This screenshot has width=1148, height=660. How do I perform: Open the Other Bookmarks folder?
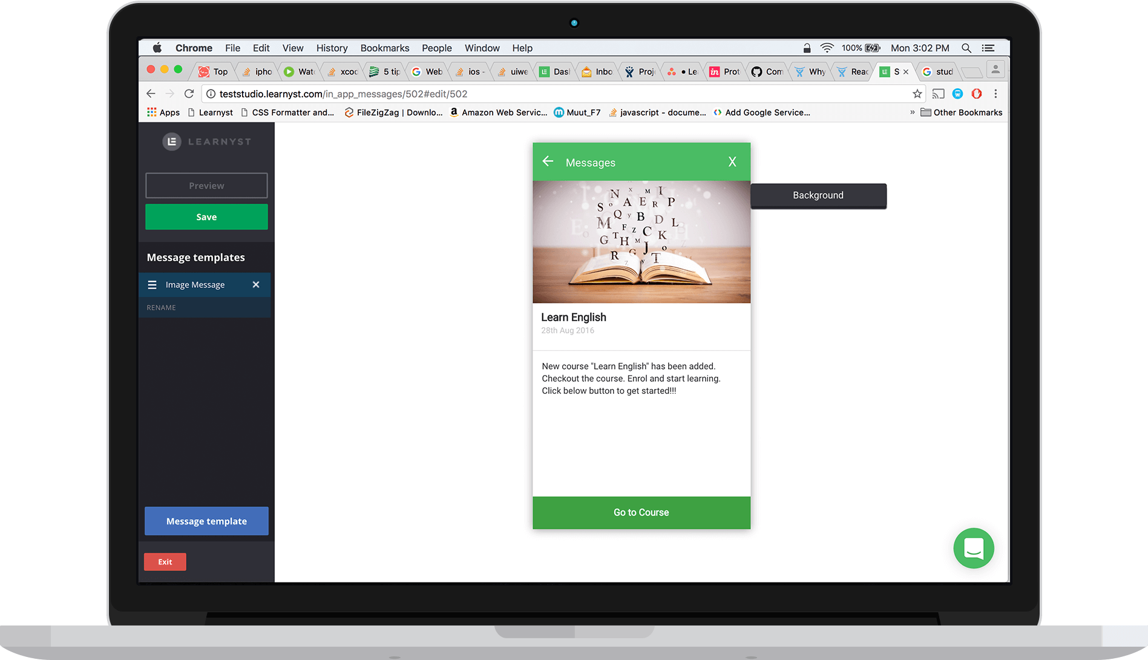[x=961, y=113]
